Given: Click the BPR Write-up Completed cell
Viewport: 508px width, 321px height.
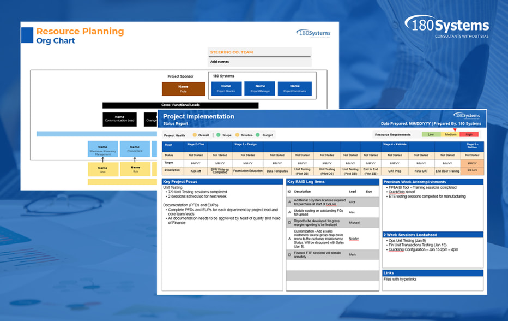Looking at the screenshot, I should coord(220,171).
